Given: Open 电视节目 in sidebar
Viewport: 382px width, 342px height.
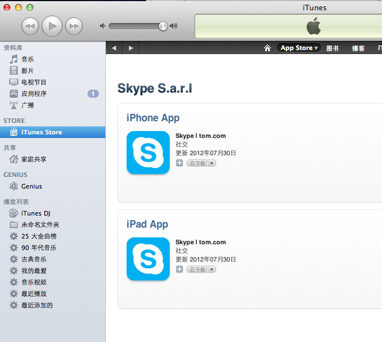Looking at the screenshot, I should click(x=52, y=82).
